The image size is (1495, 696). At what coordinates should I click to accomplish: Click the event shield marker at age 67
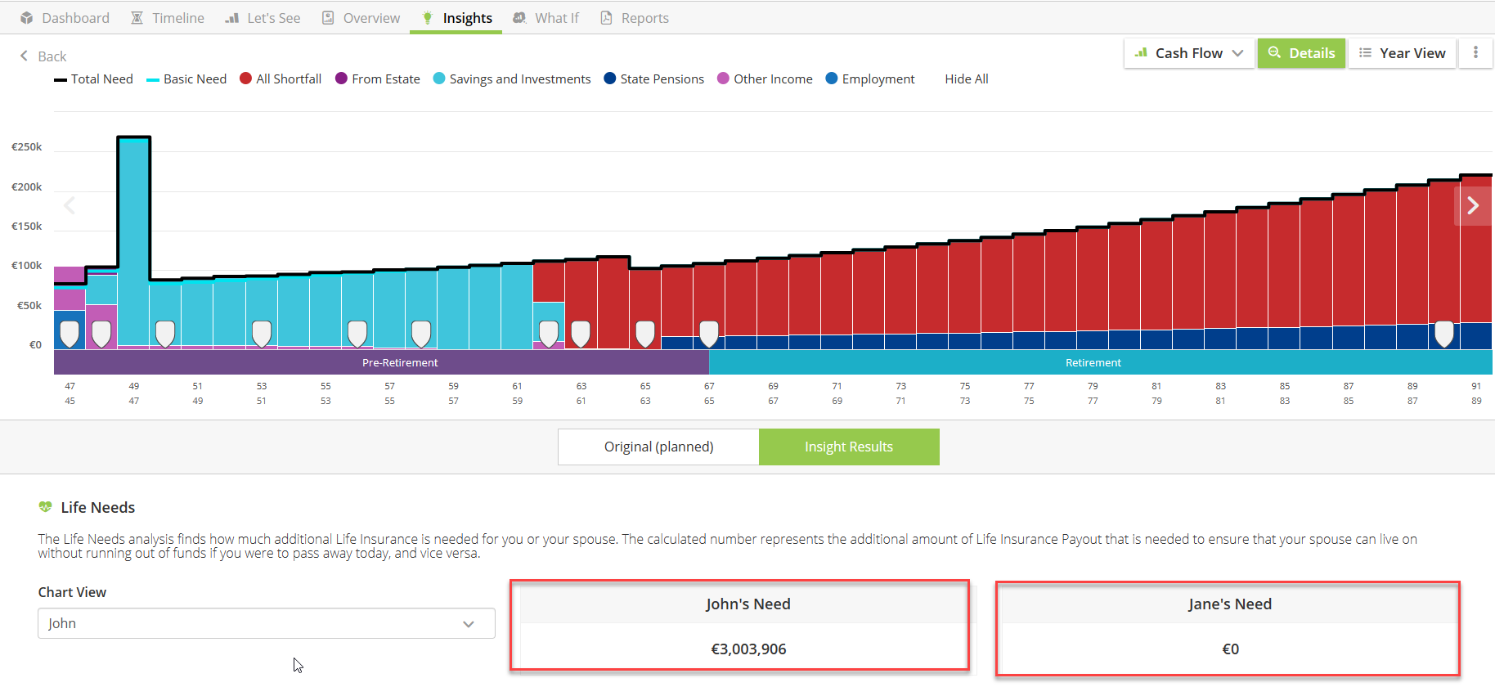click(x=709, y=334)
